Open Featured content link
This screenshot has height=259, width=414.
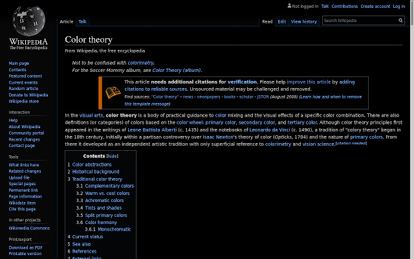click(x=25, y=76)
